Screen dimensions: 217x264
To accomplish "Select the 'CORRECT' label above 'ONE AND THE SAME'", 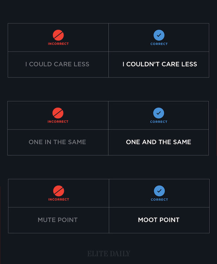I will coord(159,122).
